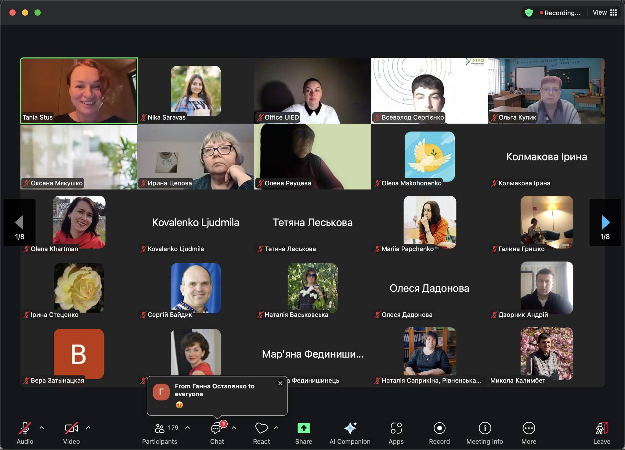The height and width of the screenshot is (450, 625).
Task: Click the green encryption shield icon
Action: click(x=529, y=13)
